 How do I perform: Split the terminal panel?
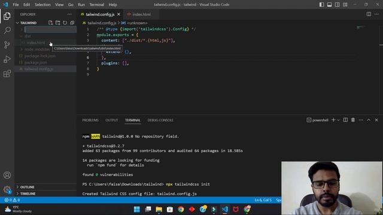[345, 120]
